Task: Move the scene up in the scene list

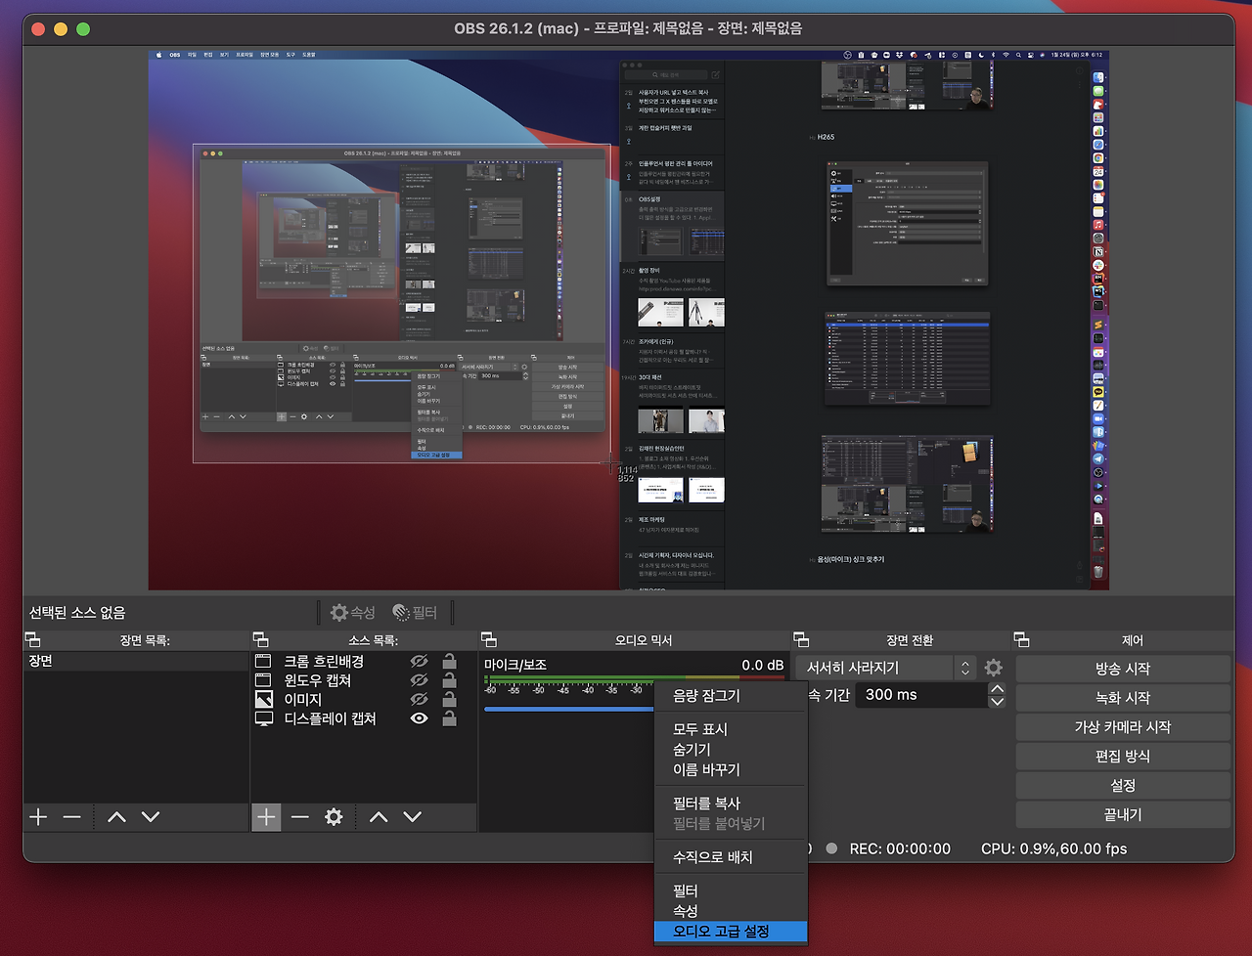Action: click(116, 816)
